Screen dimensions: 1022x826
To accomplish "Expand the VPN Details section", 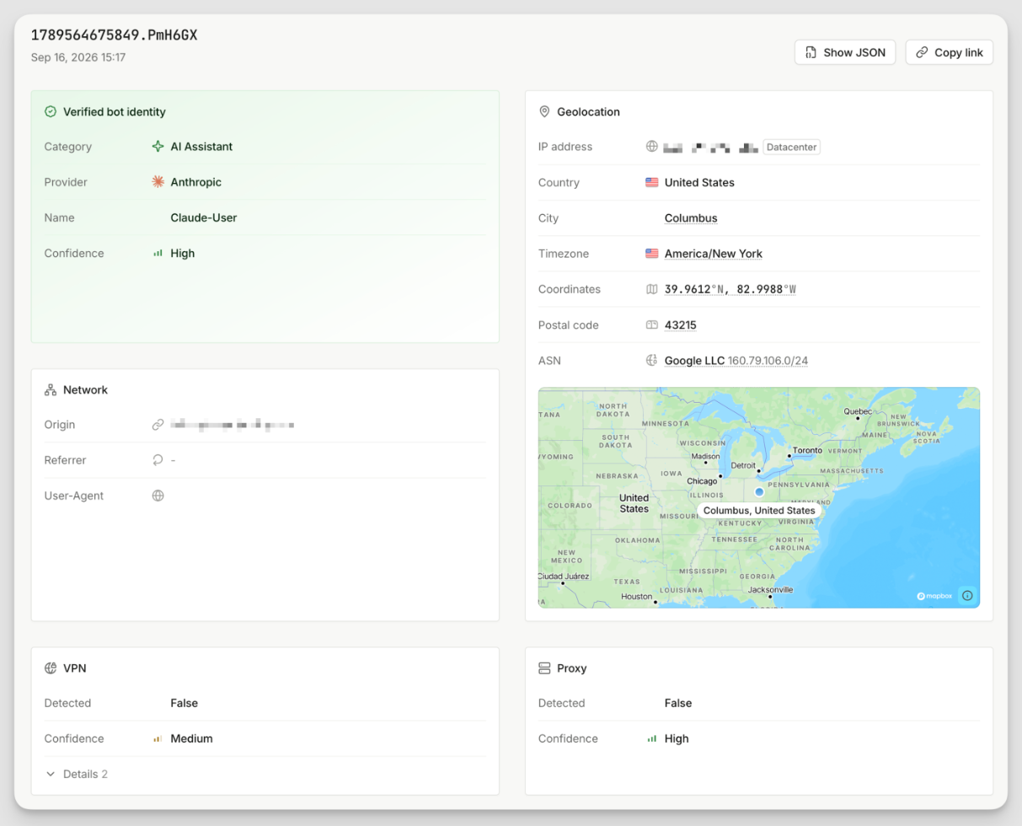I will click(x=77, y=774).
